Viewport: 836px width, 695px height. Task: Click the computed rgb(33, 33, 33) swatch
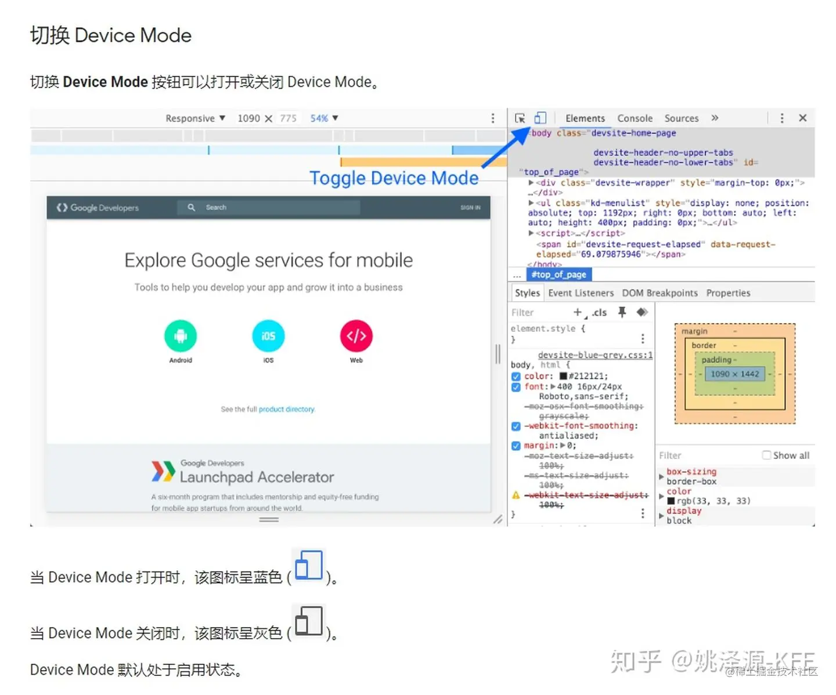[x=671, y=501]
